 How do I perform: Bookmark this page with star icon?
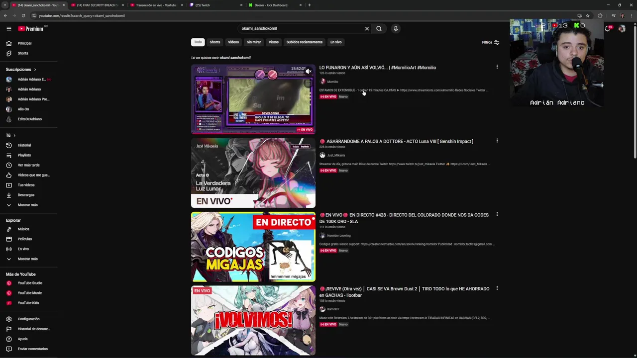[x=588, y=15]
